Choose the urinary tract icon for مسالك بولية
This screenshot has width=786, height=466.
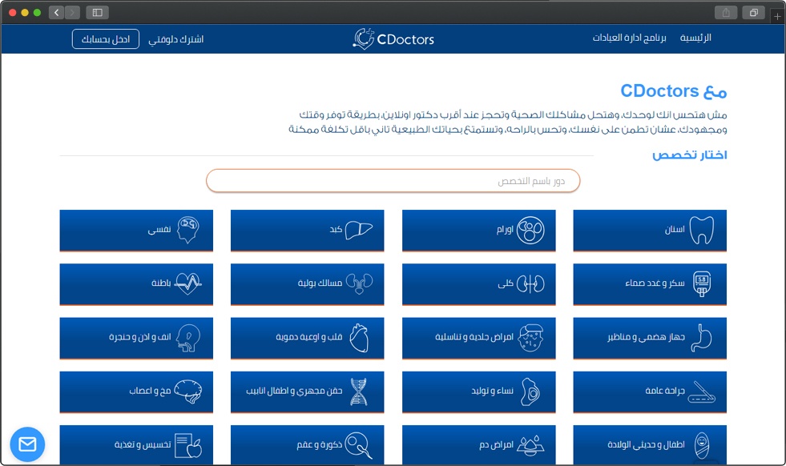(360, 283)
